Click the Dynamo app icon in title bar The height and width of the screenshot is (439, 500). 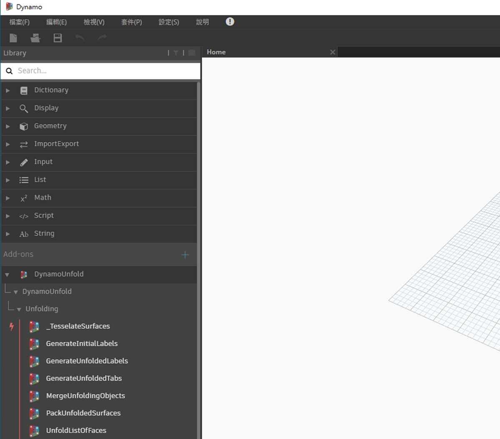pyautogui.click(x=9, y=7)
